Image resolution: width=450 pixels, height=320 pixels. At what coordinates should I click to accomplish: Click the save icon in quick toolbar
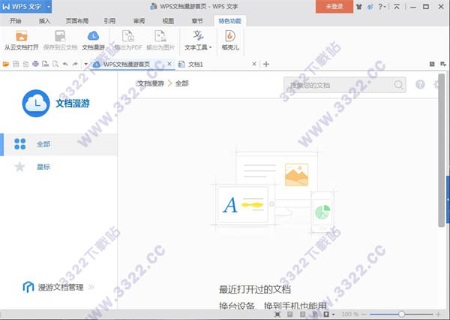(x=16, y=64)
